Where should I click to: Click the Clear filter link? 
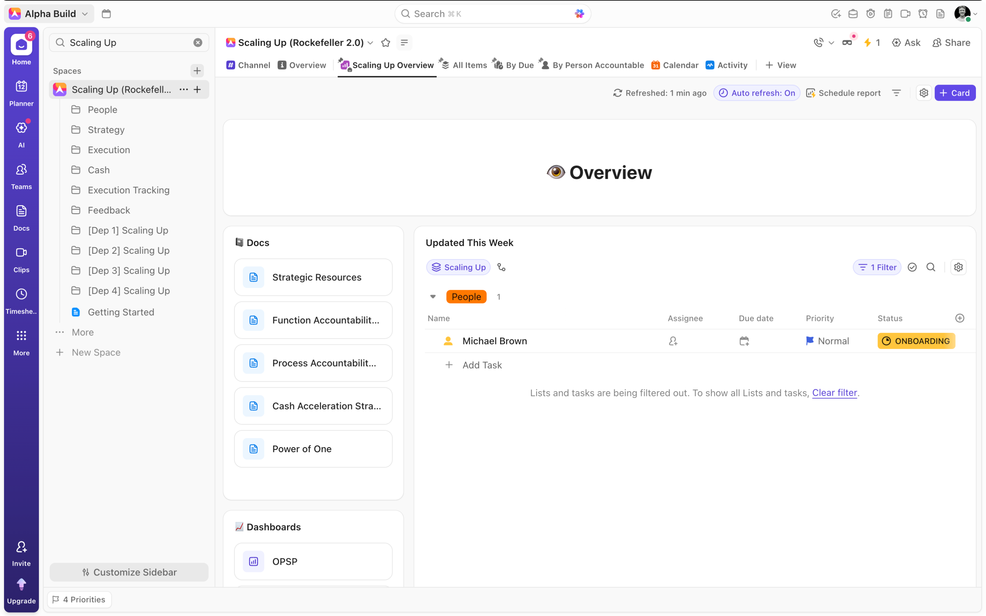pyautogui.click(x=834, y=393)
